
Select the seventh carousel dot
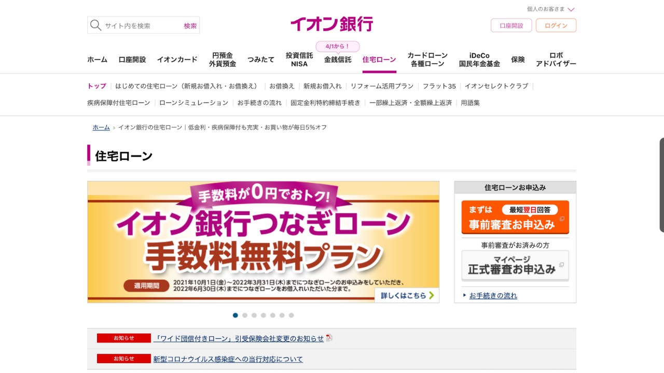click(x=292, y=315)
